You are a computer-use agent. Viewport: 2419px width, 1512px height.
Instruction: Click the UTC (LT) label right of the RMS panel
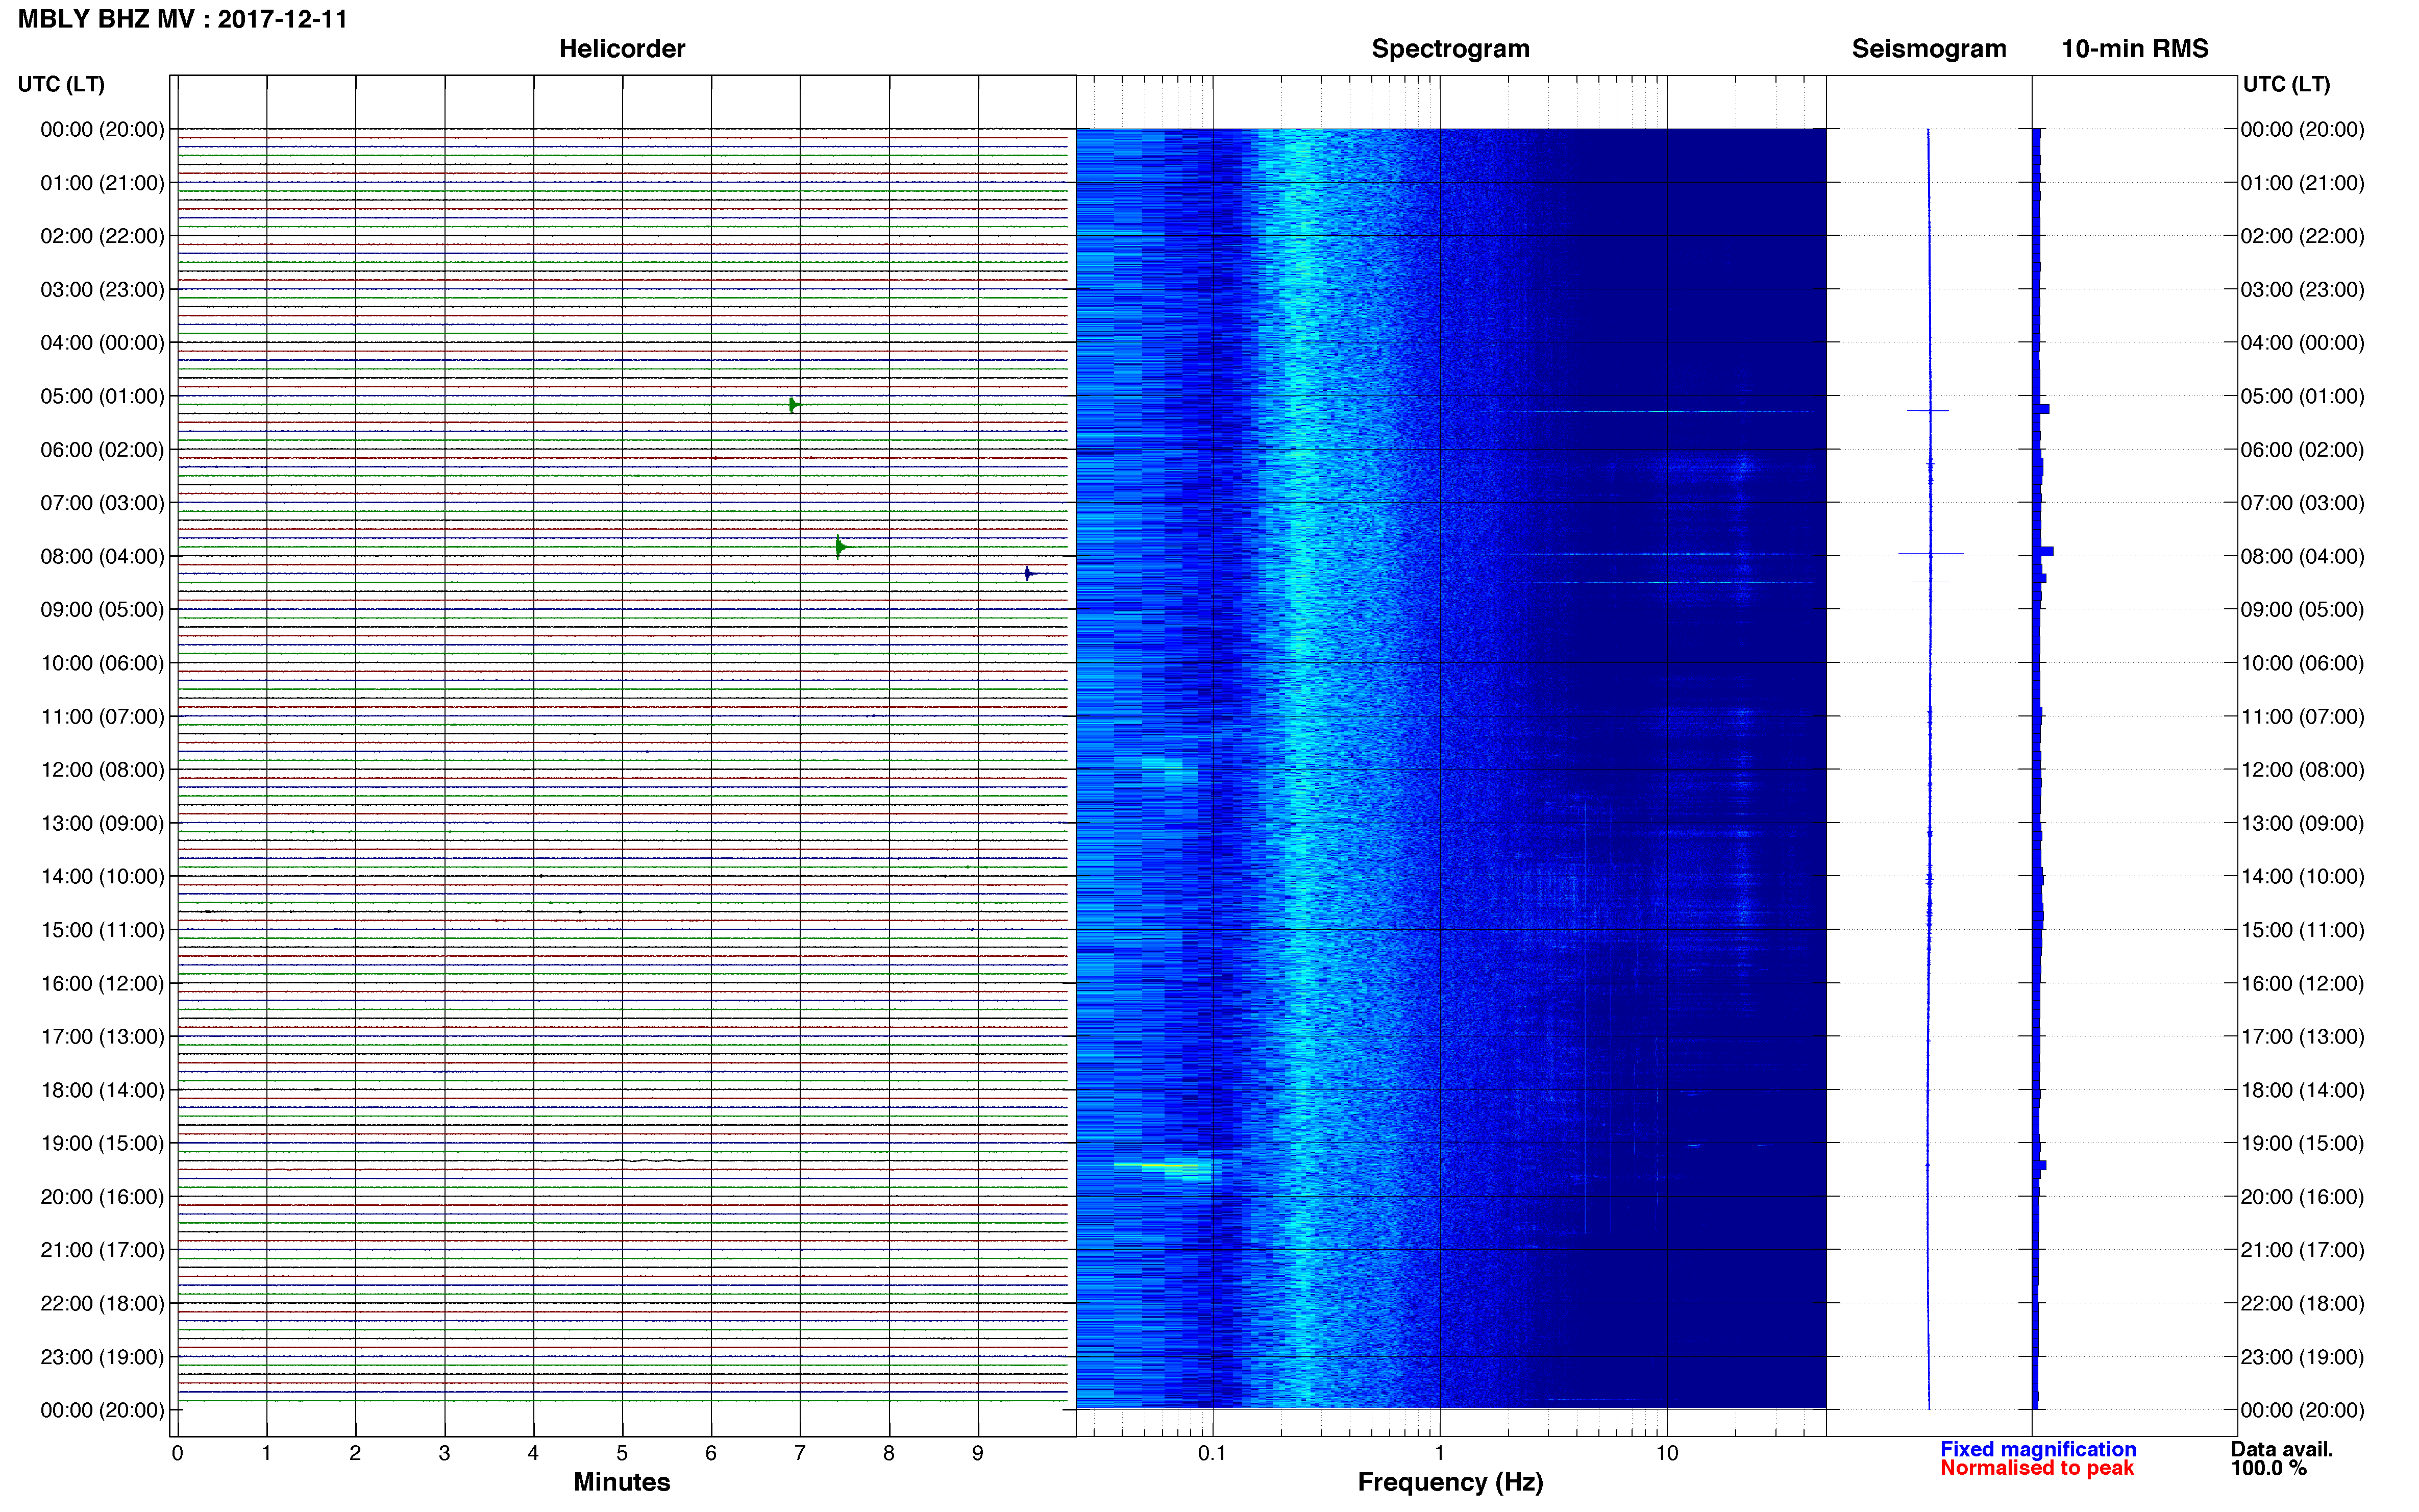click(x=2286, y=84)
